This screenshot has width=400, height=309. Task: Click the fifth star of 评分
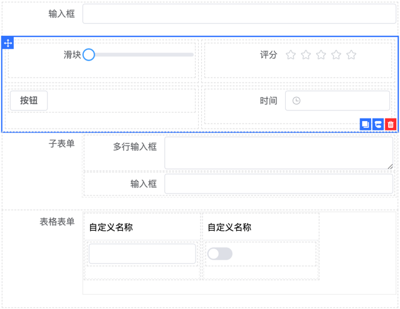pos(351,55)
